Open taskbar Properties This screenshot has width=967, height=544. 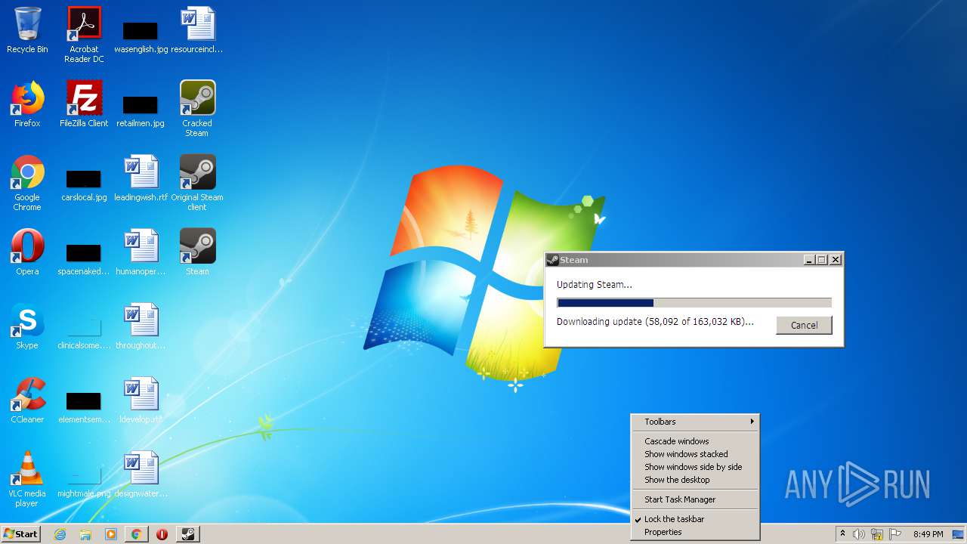coord(695,532)
